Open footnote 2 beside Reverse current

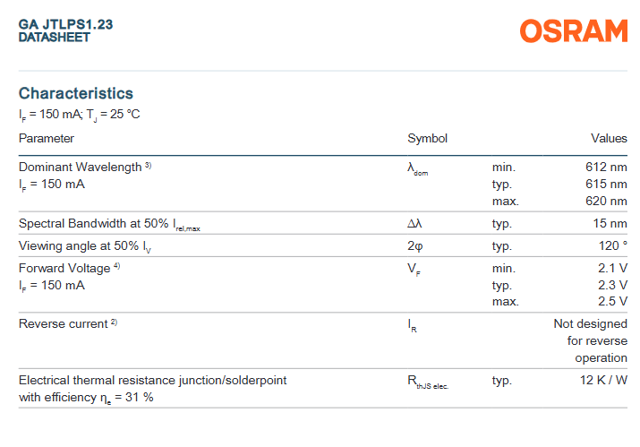coord(114,322)
